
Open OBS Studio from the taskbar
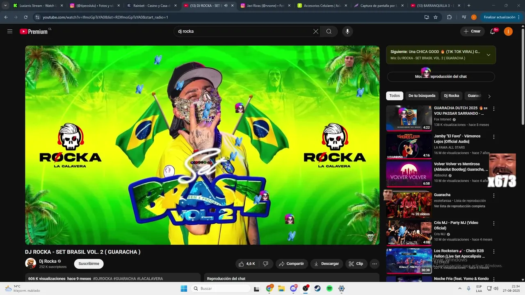(306, 288)
